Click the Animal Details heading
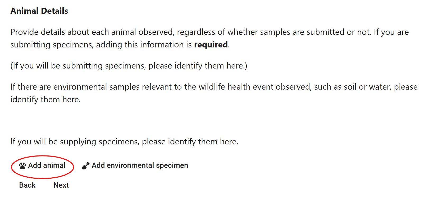Image resolution: width=425 pixels, height=200 pixels. [39, 11]
